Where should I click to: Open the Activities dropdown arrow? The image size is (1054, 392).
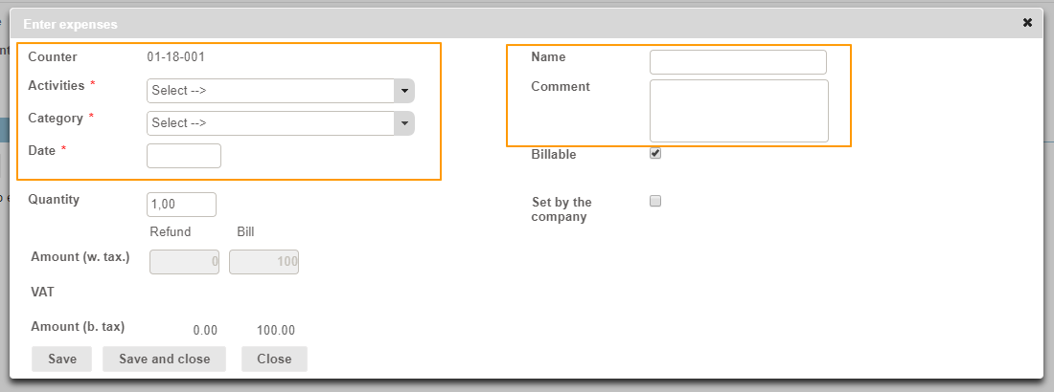[404, 91]
